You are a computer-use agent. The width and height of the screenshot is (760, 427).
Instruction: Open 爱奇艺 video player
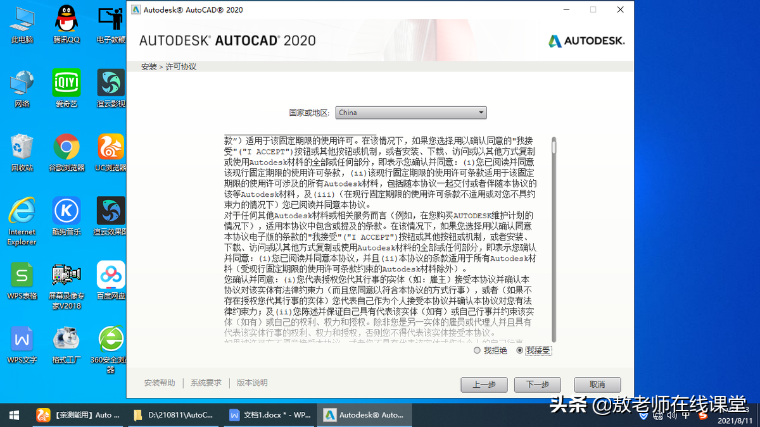65,87
